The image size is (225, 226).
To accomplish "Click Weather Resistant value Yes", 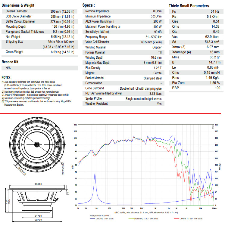I will click(x=159, y=104).
